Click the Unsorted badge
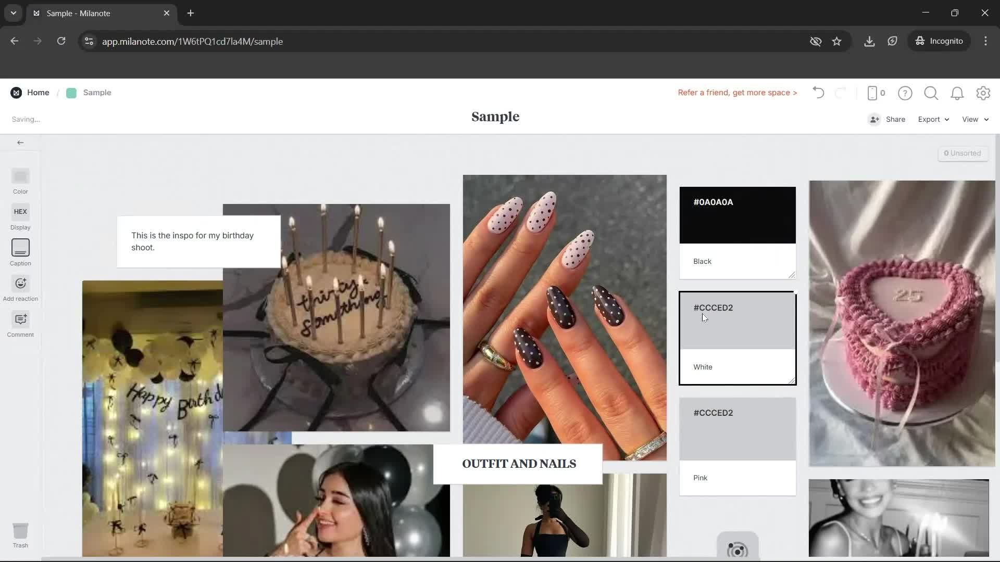1000x562 pixels. pyautogui.click(x=963, y=153)
